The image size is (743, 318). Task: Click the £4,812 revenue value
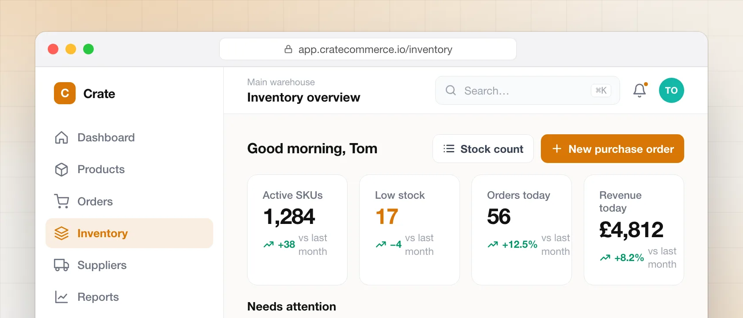pyautogui.click(x=631, y=230)
